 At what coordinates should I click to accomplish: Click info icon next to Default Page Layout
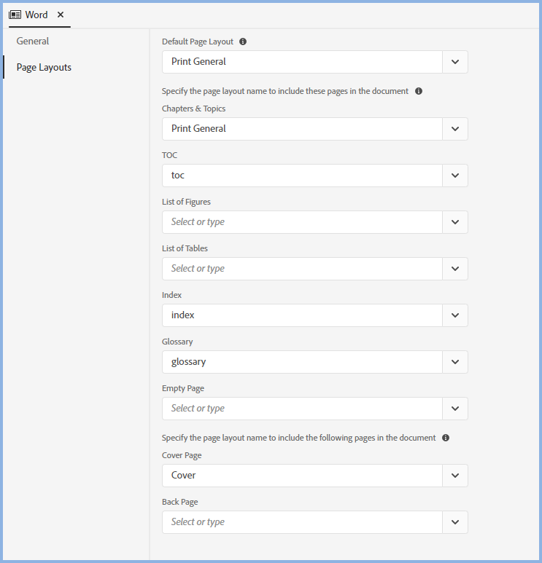coord(243,42)
